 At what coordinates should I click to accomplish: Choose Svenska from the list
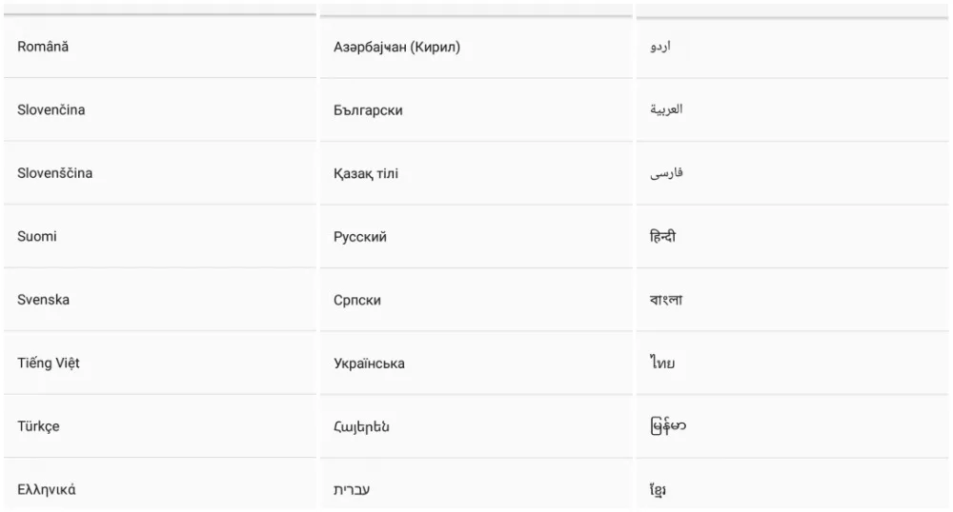coord(44,300)
